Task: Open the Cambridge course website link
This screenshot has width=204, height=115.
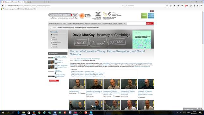Action: (x=142, y=67)
